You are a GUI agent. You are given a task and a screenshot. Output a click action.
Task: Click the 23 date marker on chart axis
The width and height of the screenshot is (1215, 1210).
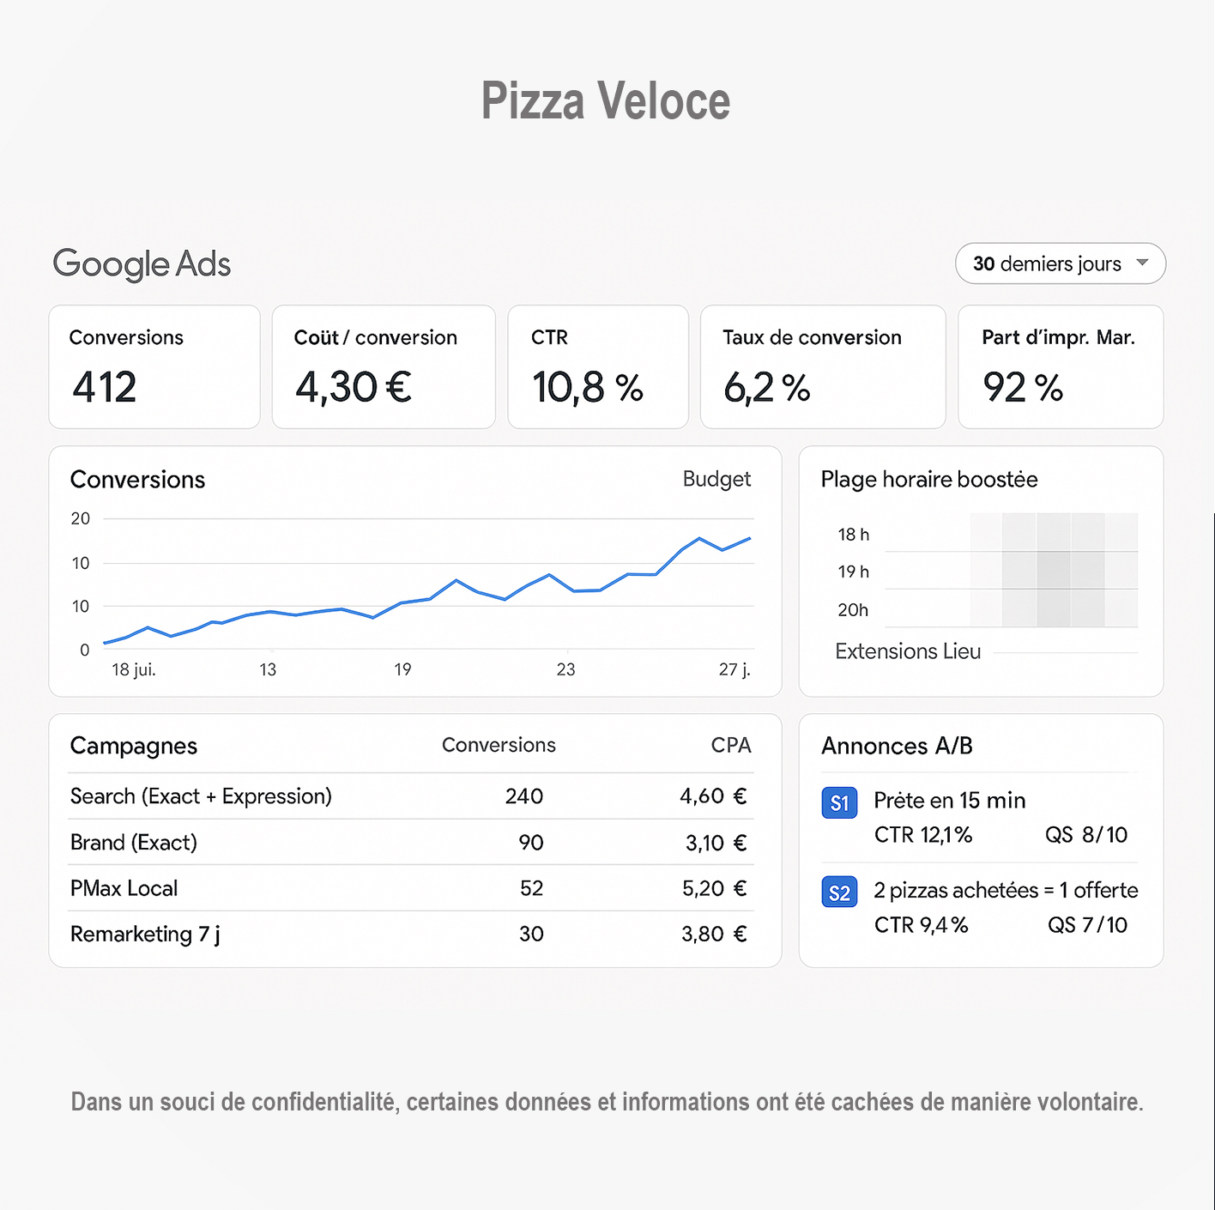point(565,669)
